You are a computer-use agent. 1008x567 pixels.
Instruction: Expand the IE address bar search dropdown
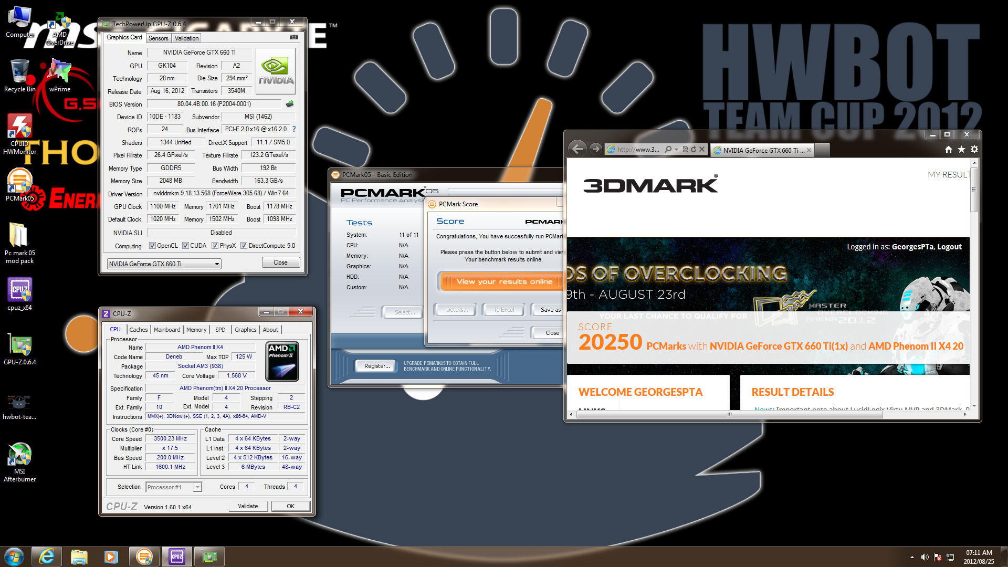[677, 150]
